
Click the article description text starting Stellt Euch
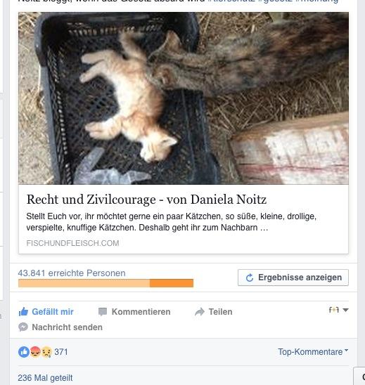(172, 222)
